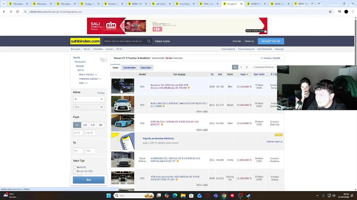Expand the Türkiye address selector
Image resolution: width=357 pixels, height=200 pixels.
click(101, 93)
